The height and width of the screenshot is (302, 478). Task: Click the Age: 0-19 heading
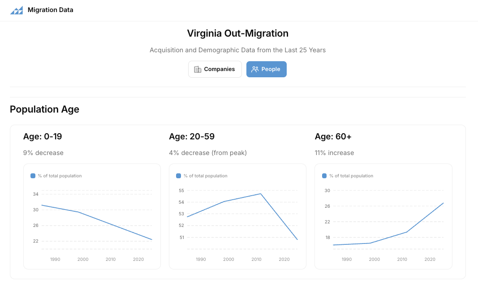[x=43, y=136]
